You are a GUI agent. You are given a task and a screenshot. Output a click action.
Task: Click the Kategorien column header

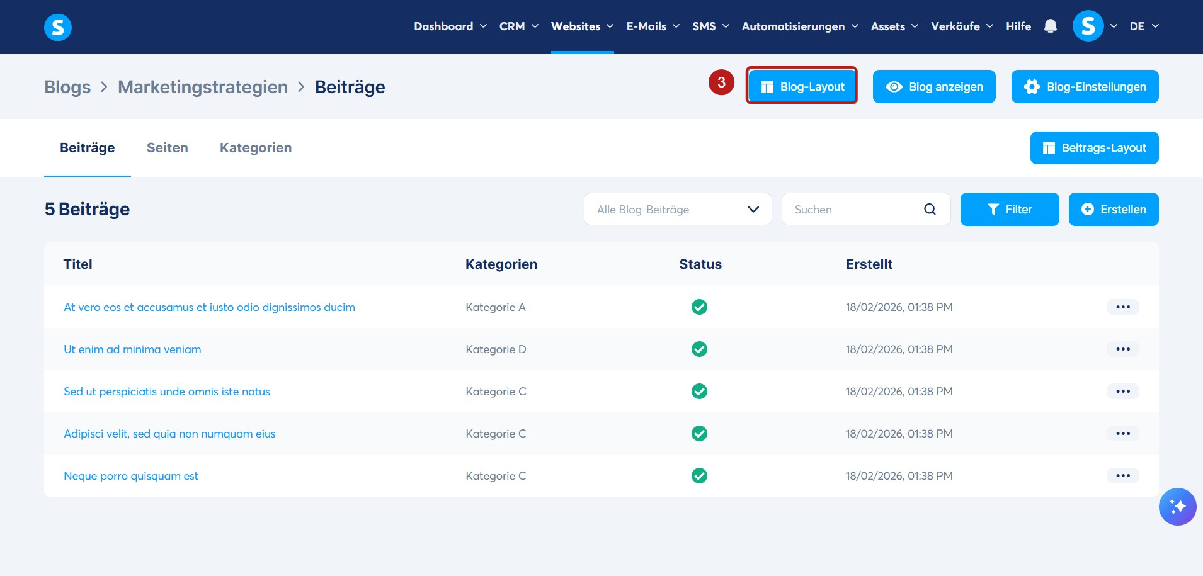[501, 264]
